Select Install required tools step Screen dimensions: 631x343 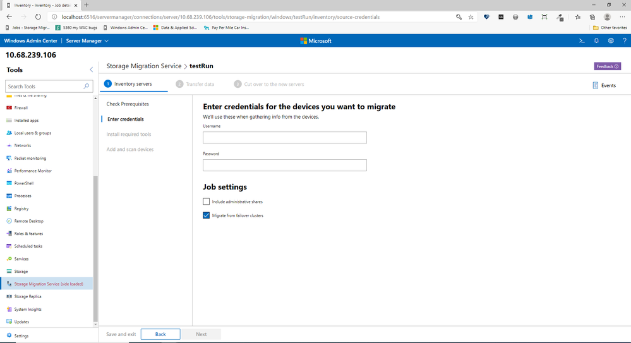[x=129, y=134]
